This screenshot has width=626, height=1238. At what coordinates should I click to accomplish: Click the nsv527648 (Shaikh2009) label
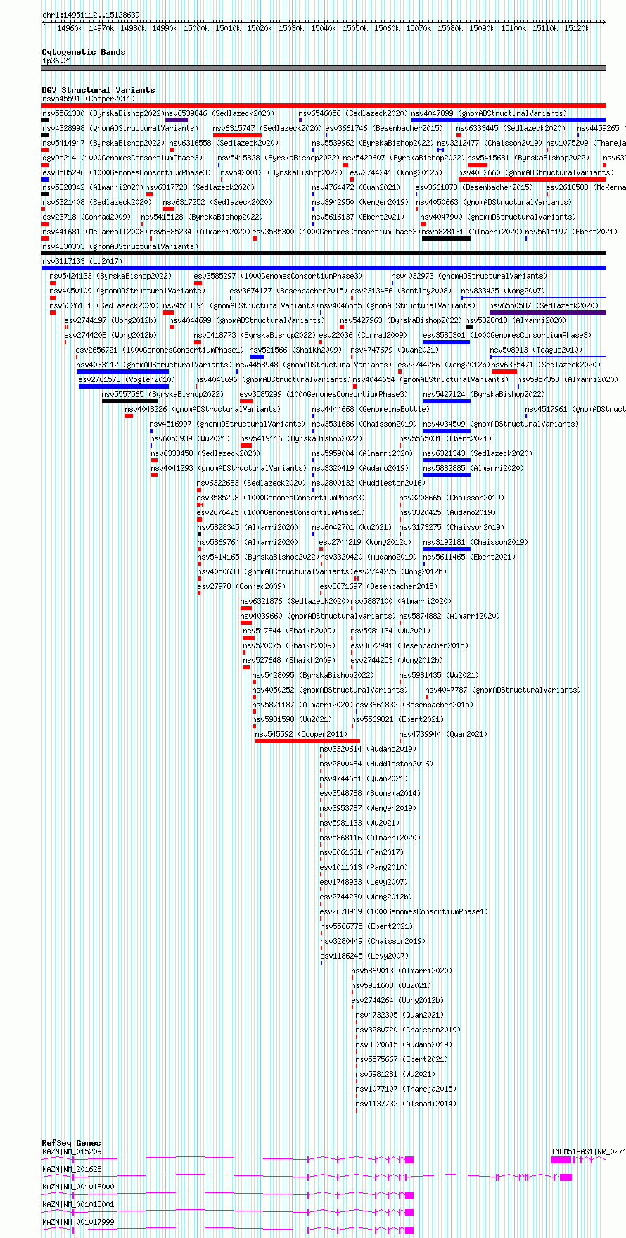pyautogui.click(x=289, y=660)
